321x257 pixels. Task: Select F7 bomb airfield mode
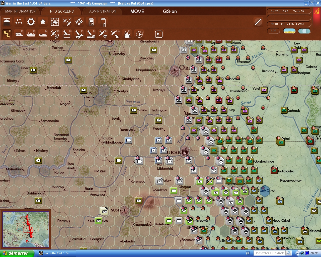(79, 34)
